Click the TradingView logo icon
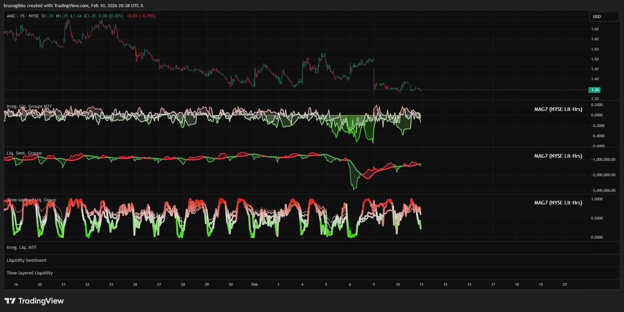This screenshot has width=624, height=312. pyautogui.click(x=10, y=301)
